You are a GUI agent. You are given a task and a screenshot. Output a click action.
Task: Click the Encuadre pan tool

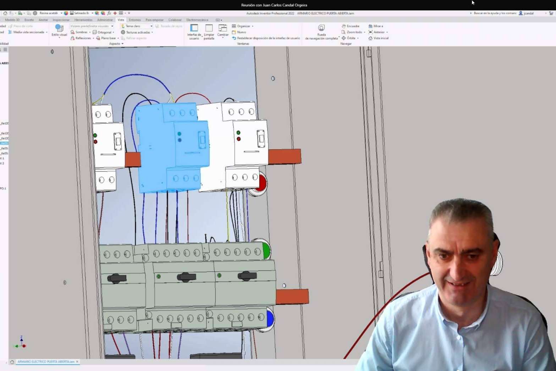click(x=351, y=26)
